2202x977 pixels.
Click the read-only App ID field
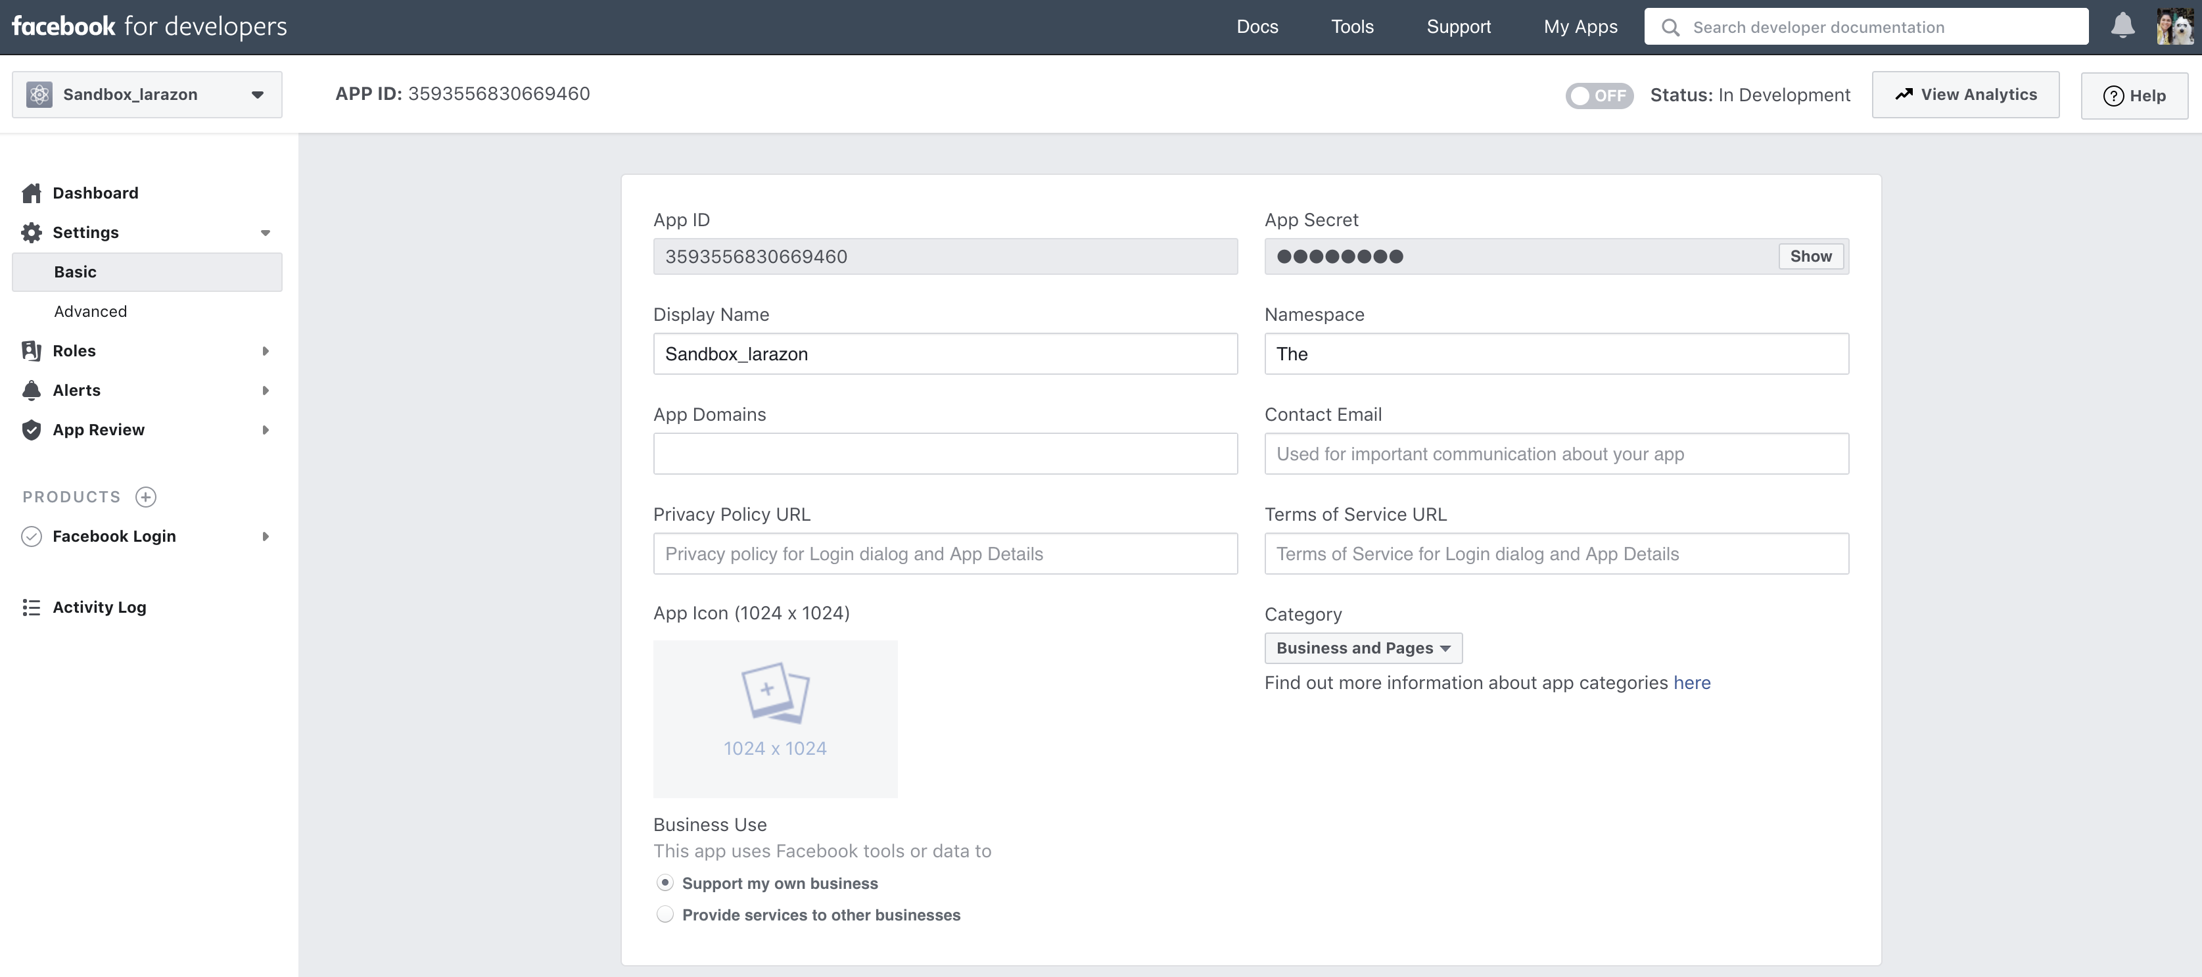point(945,256)
